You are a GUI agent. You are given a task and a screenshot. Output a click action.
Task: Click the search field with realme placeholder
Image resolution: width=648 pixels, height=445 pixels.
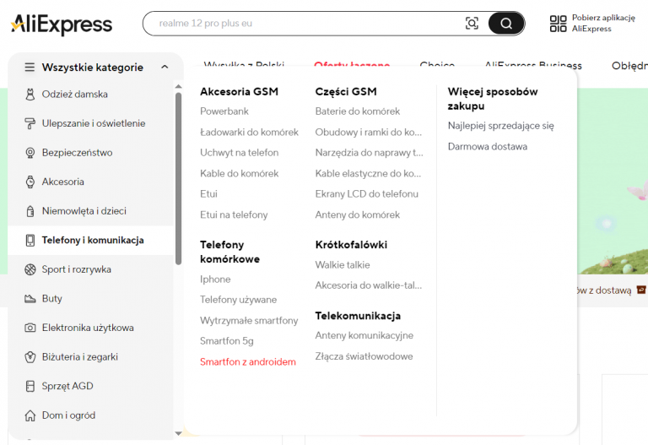(305, 23)
